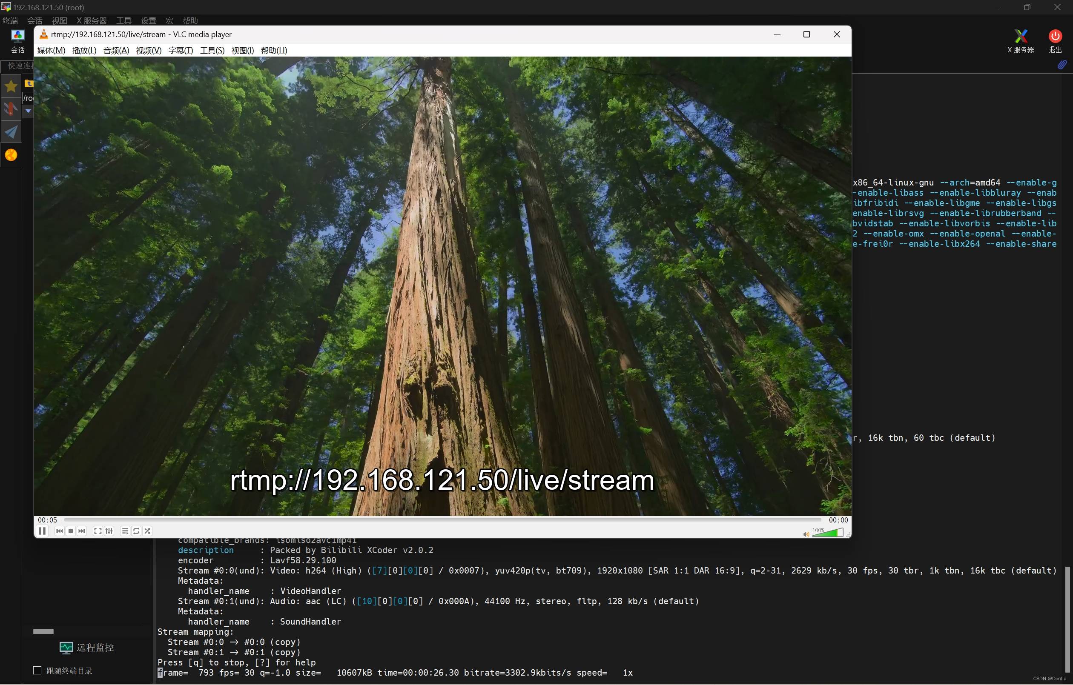Open the star favorites sidebar tab
This screenshot has width=1073, height=685.
pyautogui.click(x=11, y=86)
